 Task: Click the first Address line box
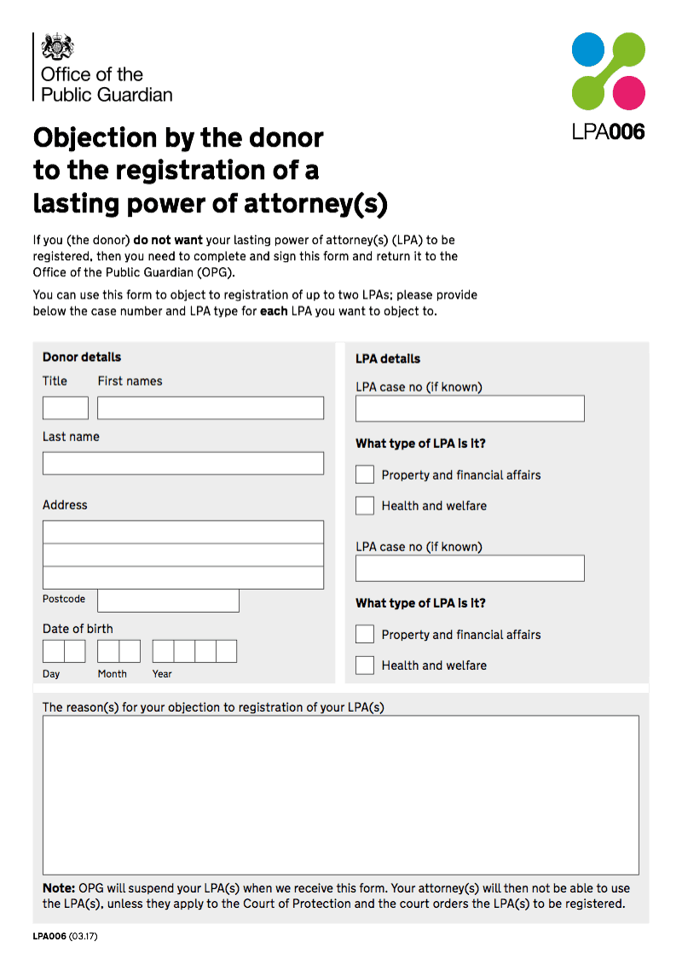click(182, 531)
